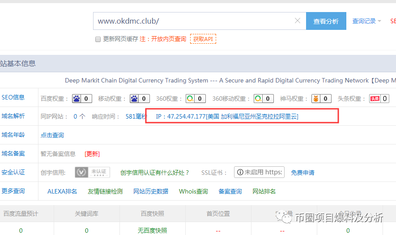Image resolution: width=396 pixels, height=235 pixels.
Task: Click the 查看分析 button
Action: (x=326, y=21)
